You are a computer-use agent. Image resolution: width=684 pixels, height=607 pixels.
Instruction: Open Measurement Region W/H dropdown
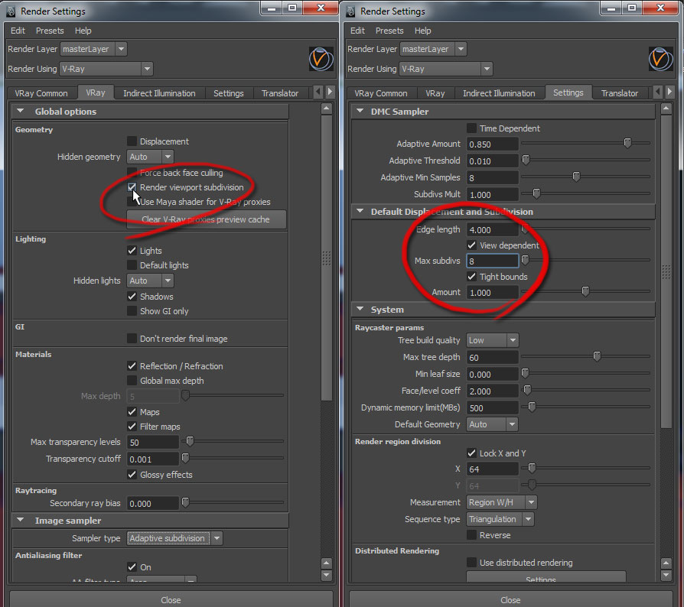click(501, 502)
